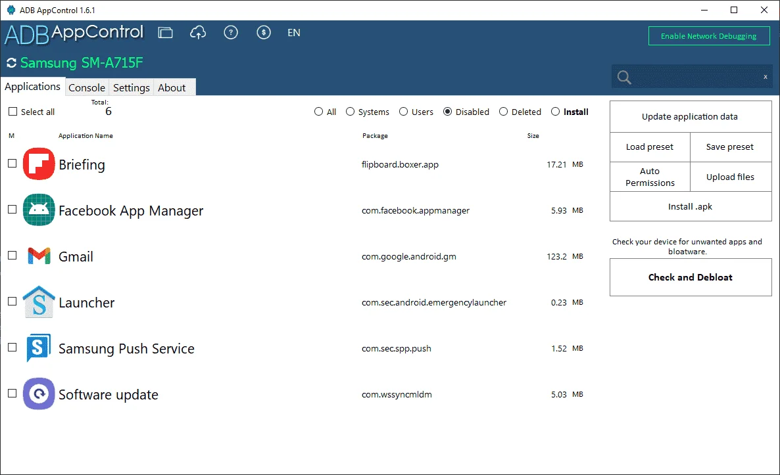The height and width of the screenshot is (475, 780).
Task: Maximize the ADB AppControl window
Action: point(734,10)
